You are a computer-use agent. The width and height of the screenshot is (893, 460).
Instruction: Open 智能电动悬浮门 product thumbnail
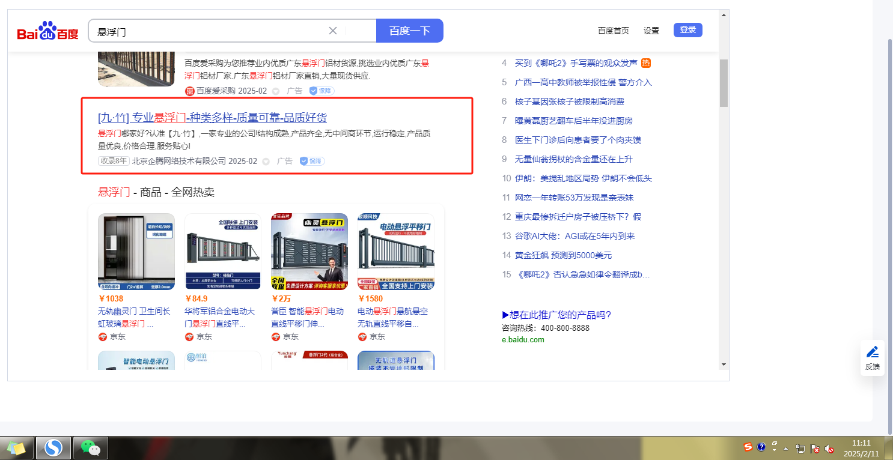(x=136, y=360)
